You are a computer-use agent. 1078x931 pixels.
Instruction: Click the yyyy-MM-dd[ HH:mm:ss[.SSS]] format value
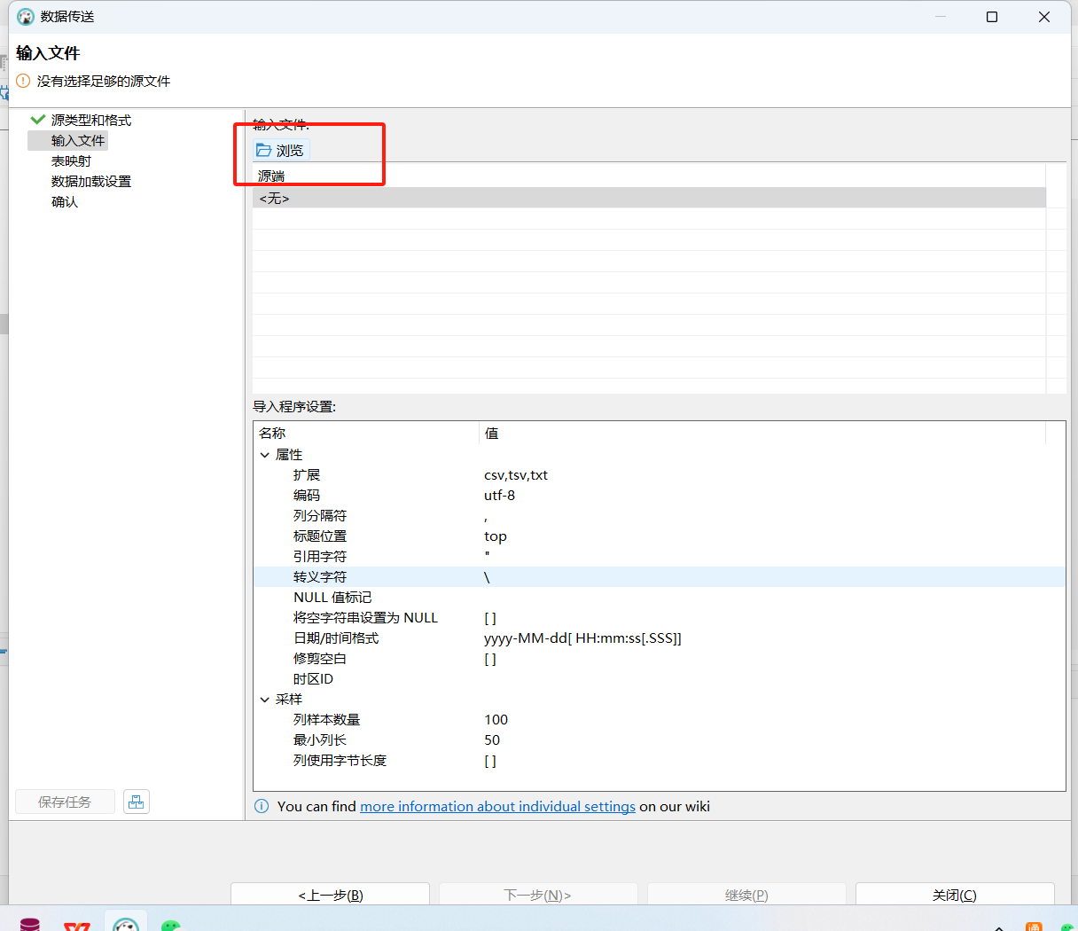click(x=582, y=638)
